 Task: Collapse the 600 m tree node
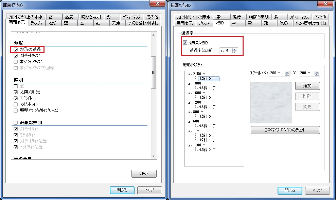pyautogui.click(x=189, y=122)
